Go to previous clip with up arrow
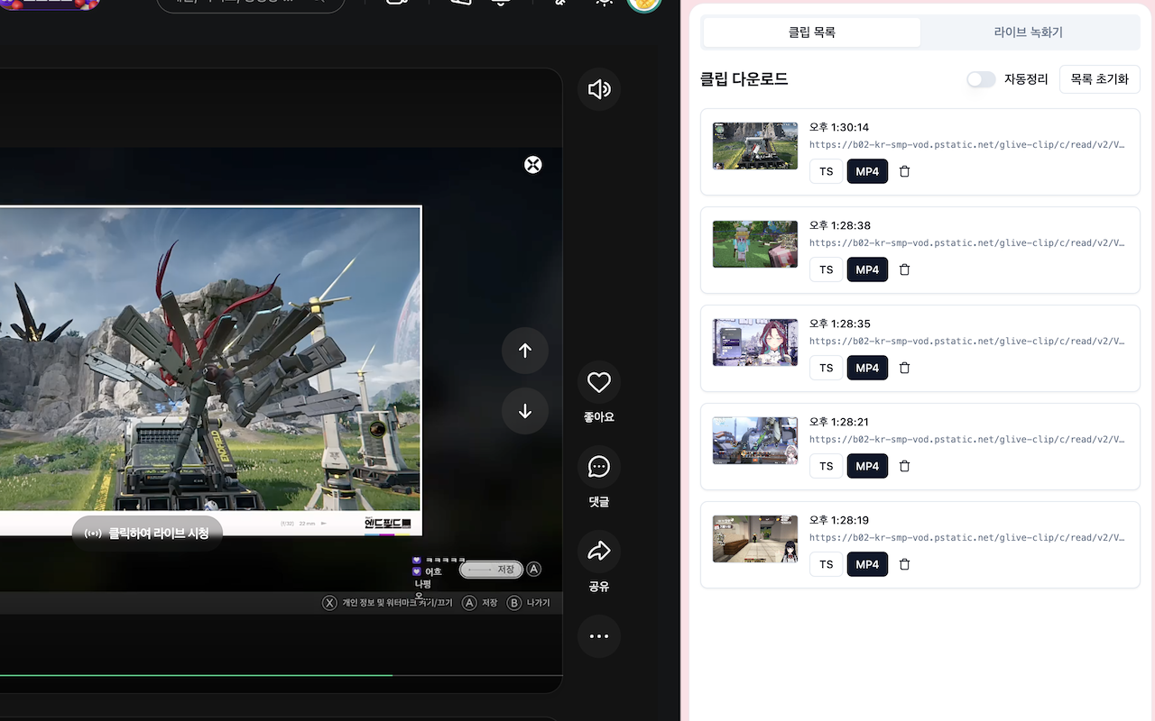This screenshot has height=721, width=1155. (x=525, y=351)
